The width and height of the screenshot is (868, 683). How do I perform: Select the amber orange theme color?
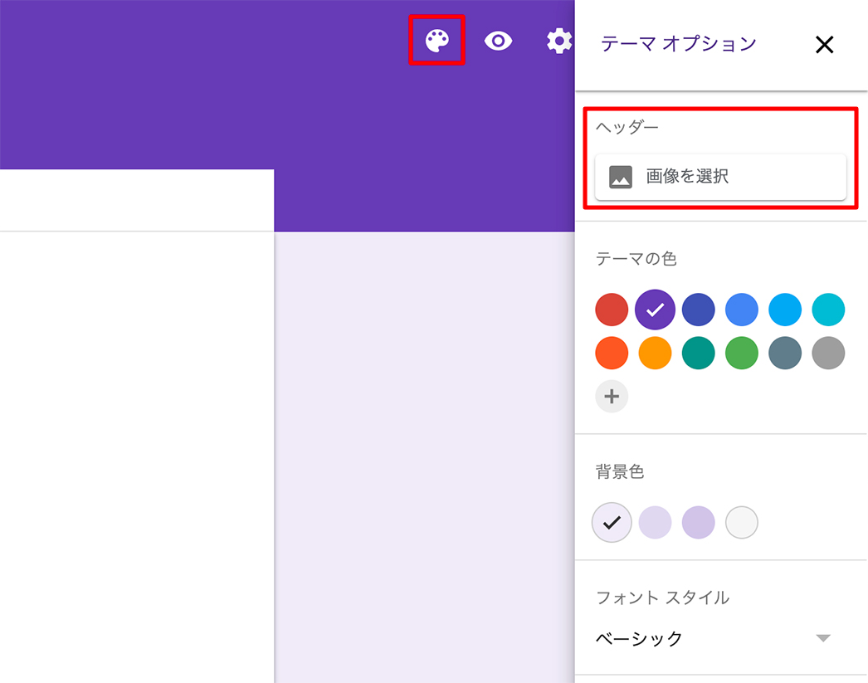click(x=655, y=354)
